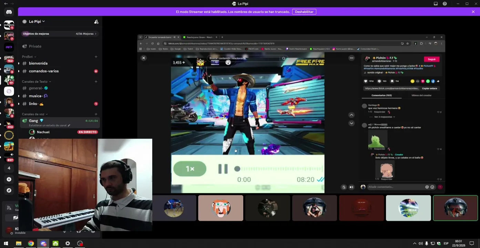The height and width of the screenshot is (248, 480).
Task: Click the red Seguir follow button
Action: (432, 59)
